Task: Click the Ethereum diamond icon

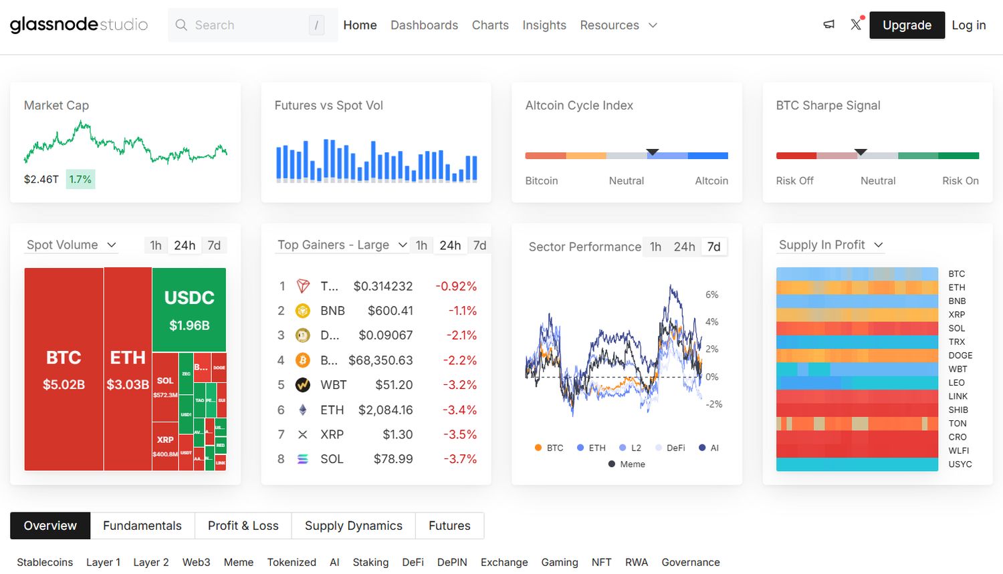Action: click(x=303, y=410)
